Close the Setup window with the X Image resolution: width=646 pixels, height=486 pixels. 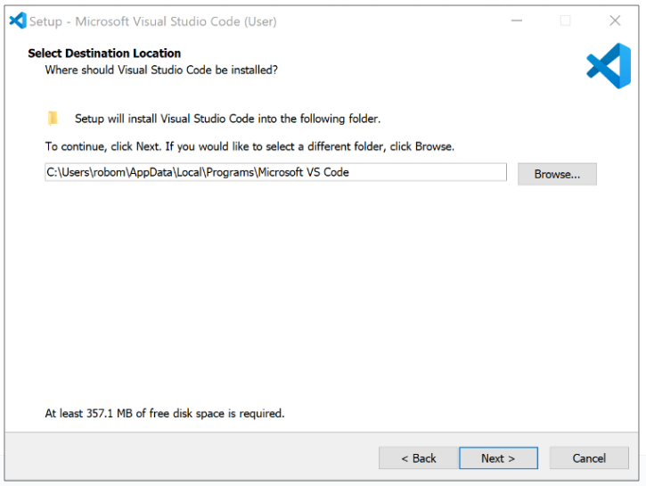[615, 21]
